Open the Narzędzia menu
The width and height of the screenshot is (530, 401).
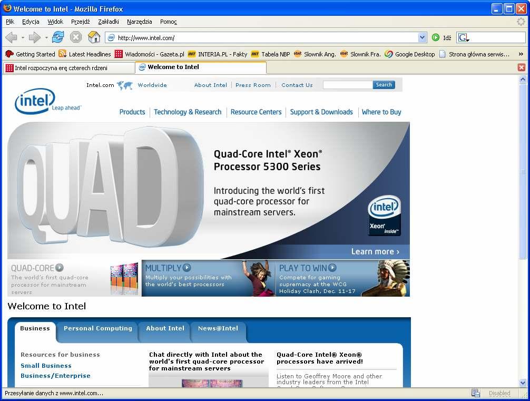(139, 22)
